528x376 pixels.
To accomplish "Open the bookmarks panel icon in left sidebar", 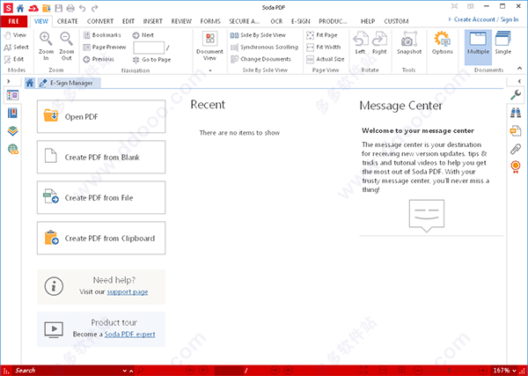I will (x=13, y=114).
